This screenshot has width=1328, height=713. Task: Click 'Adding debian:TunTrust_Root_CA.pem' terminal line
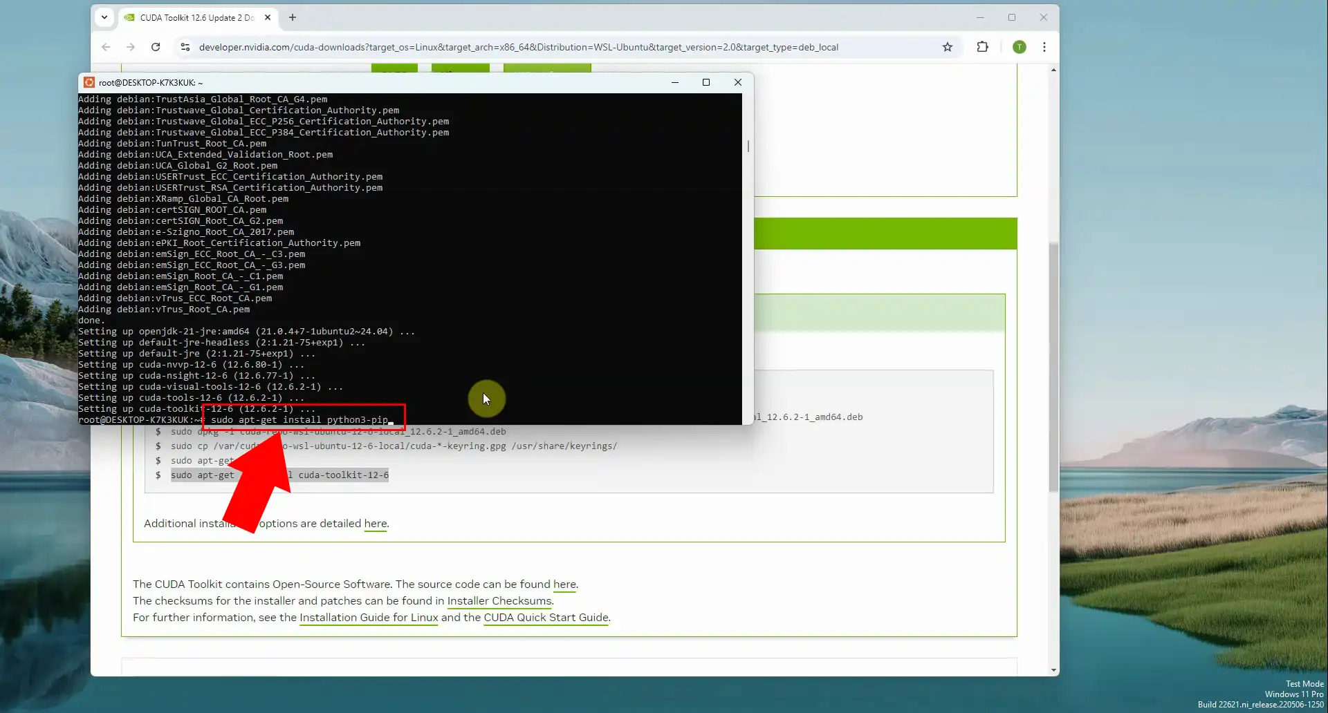point(172,144)
